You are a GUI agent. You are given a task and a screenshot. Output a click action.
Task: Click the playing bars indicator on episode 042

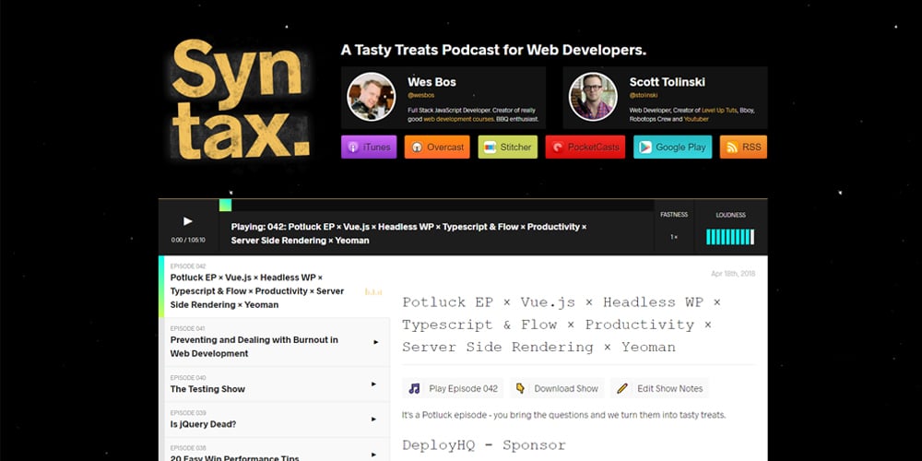point(373,291)
